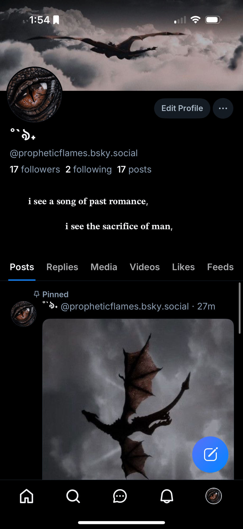The height and width of the screenshot is (529, 243).
Task: Switch to the Replies tab
Action: click(62, 267)
